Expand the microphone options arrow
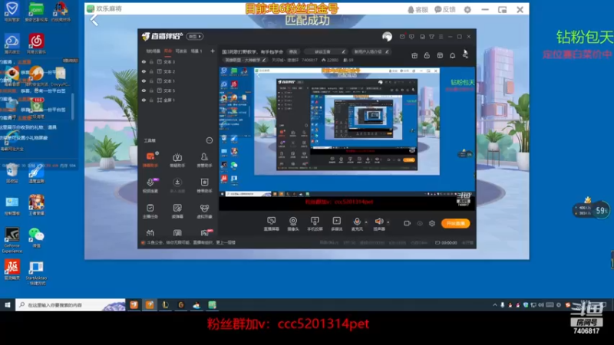The width and height of the screenshot is (614, 345). pyautogui.click(x=366, y=222)
